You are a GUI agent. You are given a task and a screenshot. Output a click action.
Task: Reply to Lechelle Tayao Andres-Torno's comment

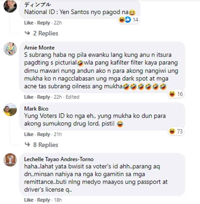click(43, 200)
